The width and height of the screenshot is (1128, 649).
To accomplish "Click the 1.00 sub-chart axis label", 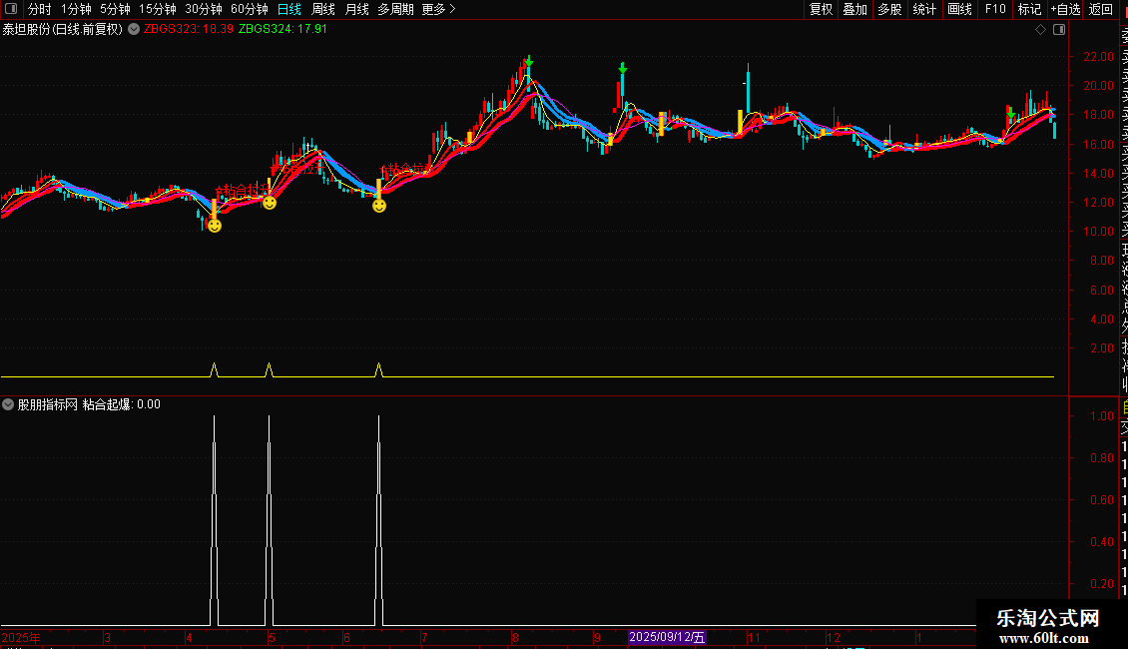I will pos(1101,416).
